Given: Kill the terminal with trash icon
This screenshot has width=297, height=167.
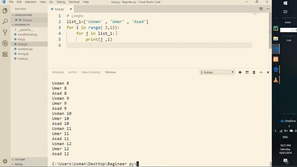Looking at the screenshot, I should click(x=254, y=72).
